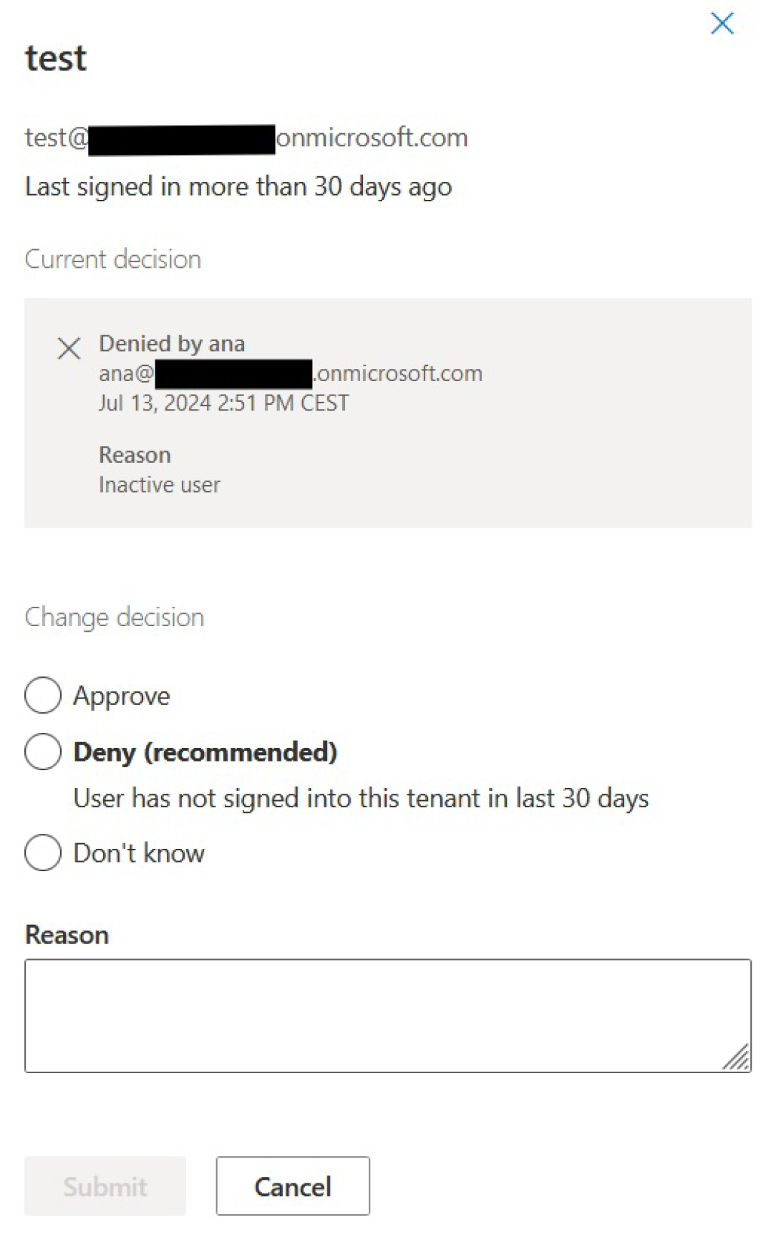Click the 'Inactive user' reason text

tap(160, 485)
